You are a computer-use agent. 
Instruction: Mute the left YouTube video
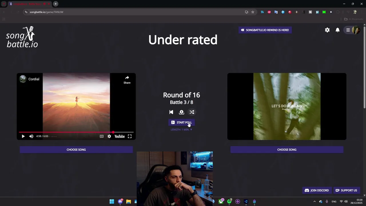coord(31,136)
